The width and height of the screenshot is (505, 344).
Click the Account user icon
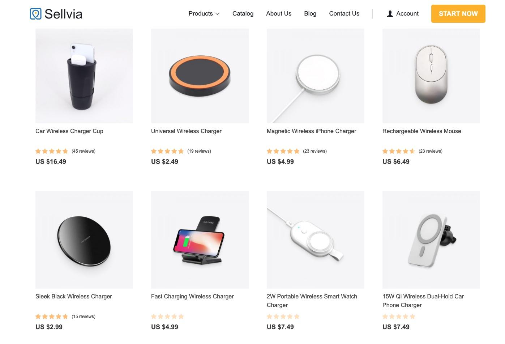[390, 14]
